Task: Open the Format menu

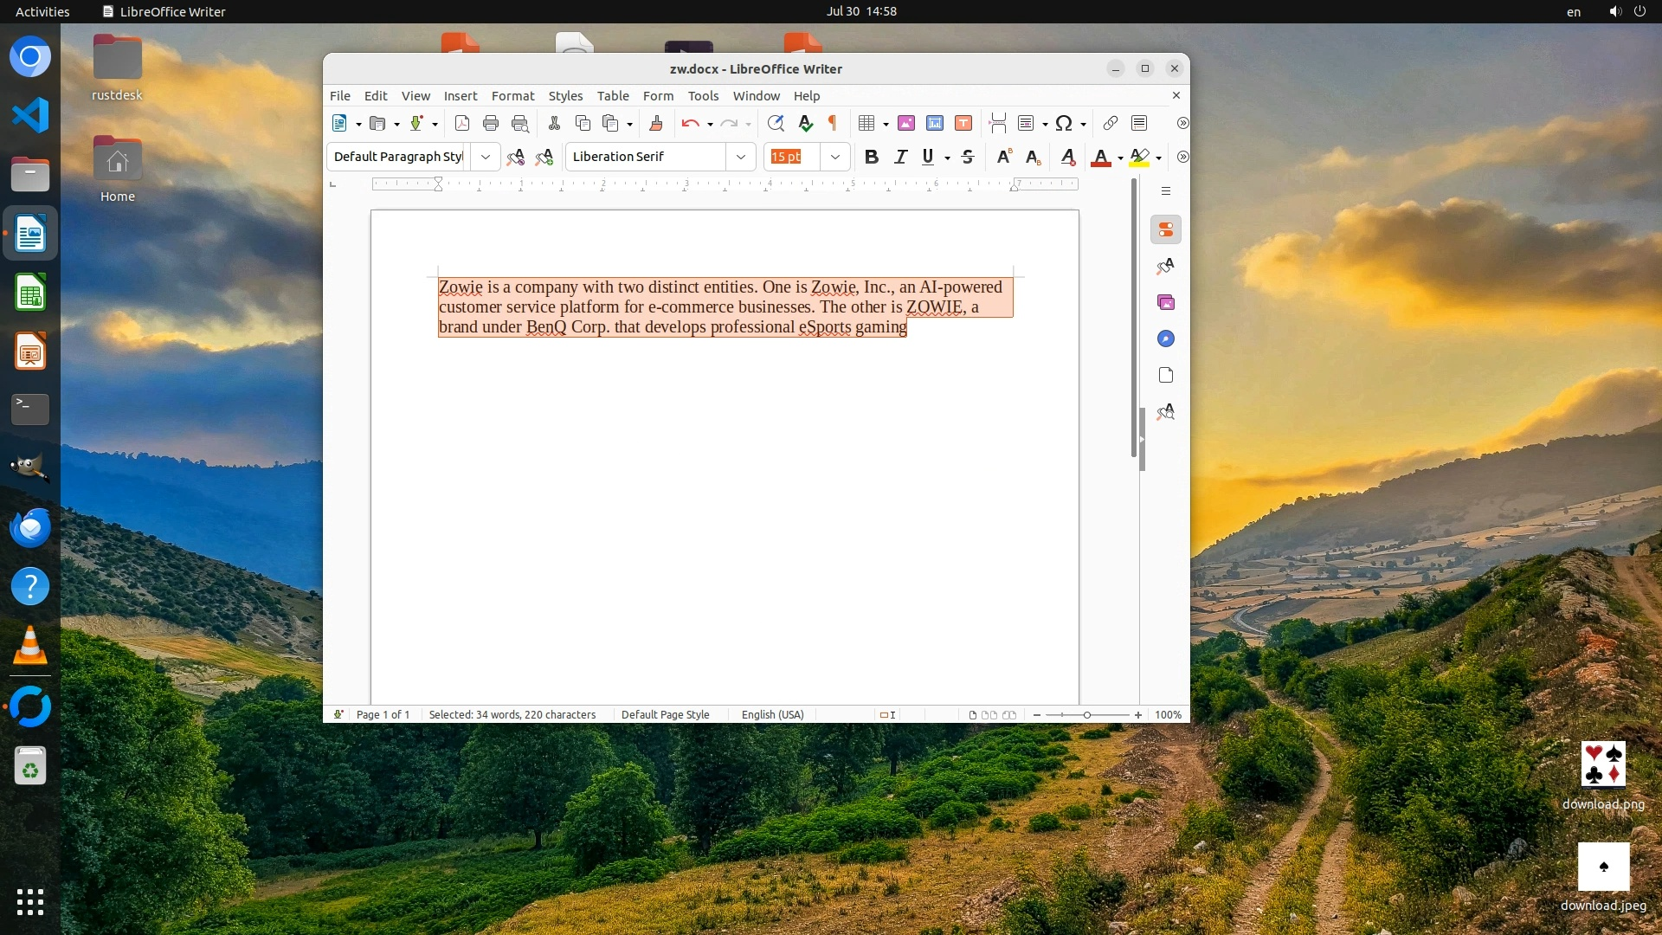Action: coord(512,96)
